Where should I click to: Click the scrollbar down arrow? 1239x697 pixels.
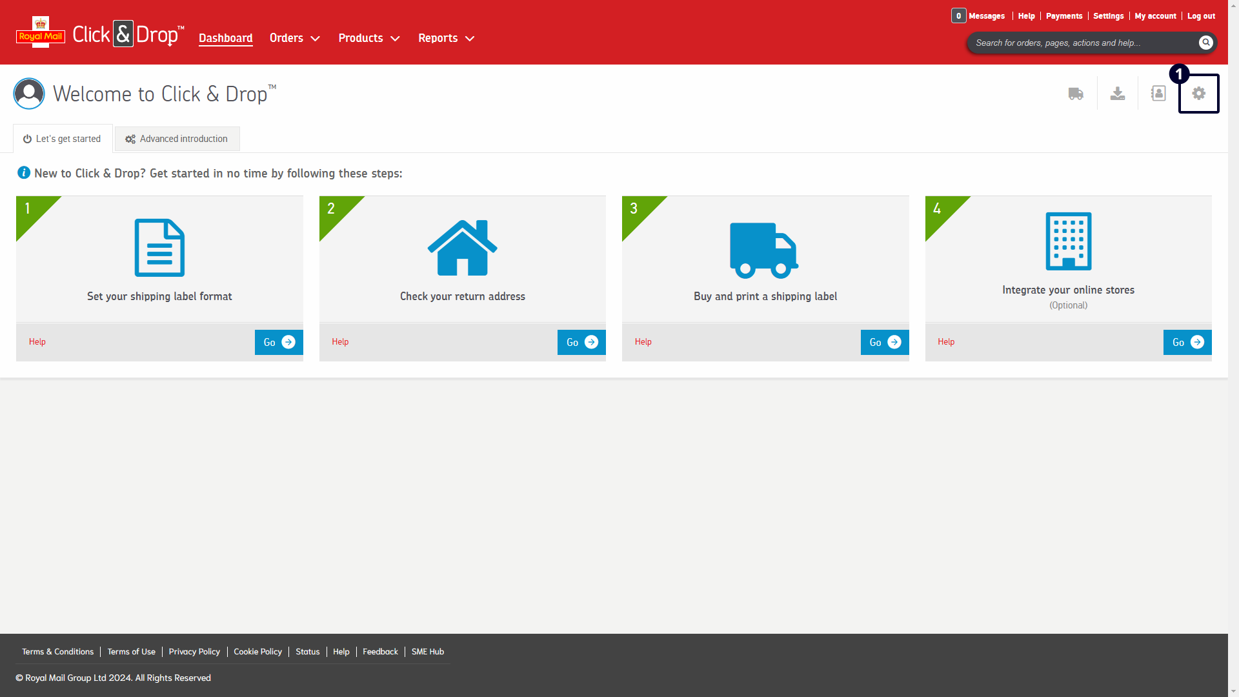pos(1233,691)
